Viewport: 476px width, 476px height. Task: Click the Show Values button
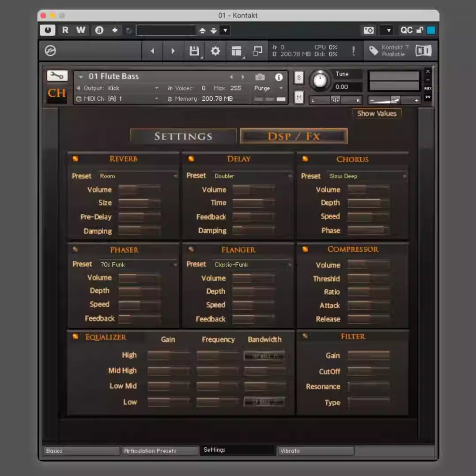click(x=377, y=113)
